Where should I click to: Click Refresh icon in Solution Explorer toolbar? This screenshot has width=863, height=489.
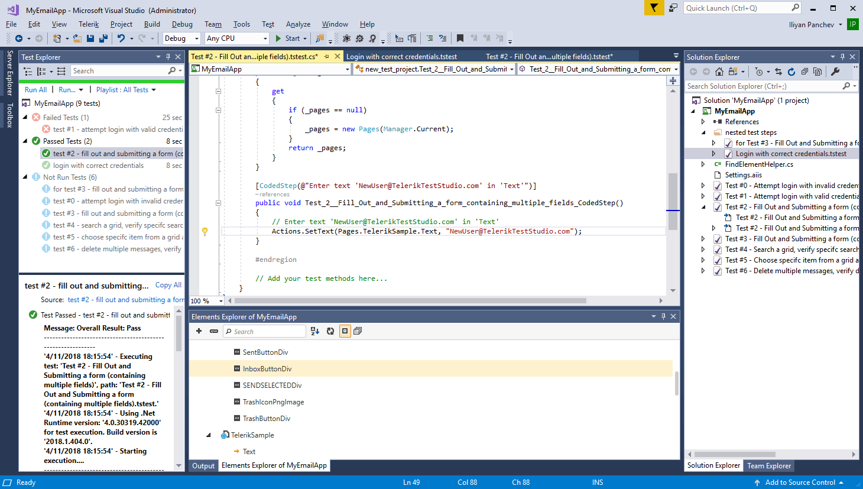(x=791, y=72)
